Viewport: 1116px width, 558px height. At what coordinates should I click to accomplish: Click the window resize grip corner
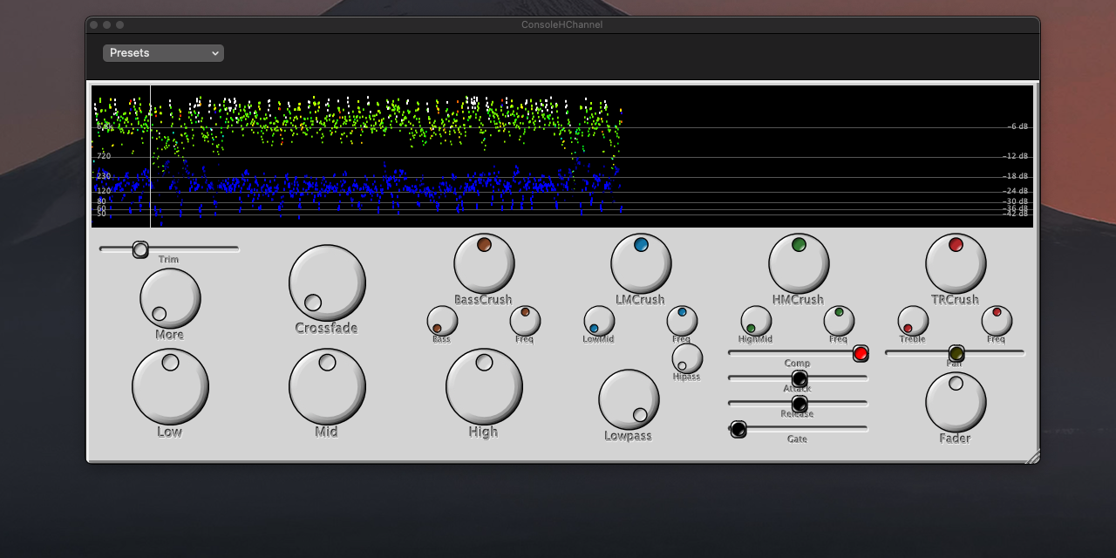pos(1032,456)
